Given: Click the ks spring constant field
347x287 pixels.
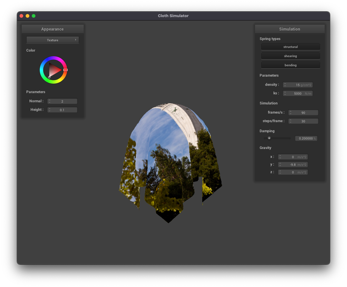Looking at the screenshot, I should pos(298,93).
